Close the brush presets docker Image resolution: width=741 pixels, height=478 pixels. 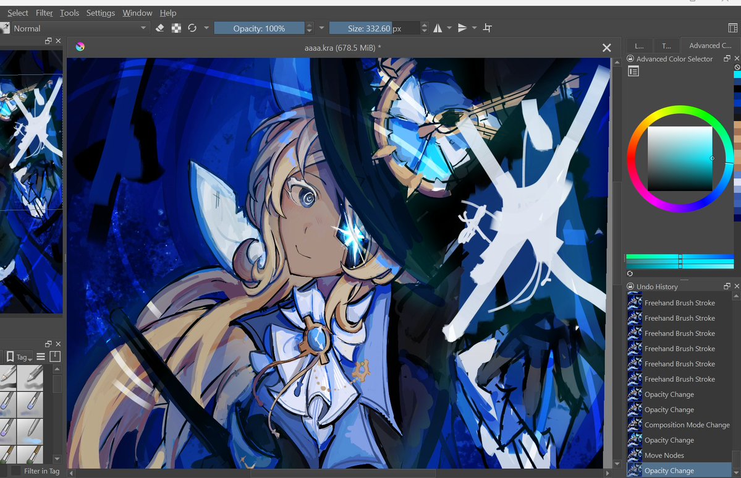tap(58, 344)
